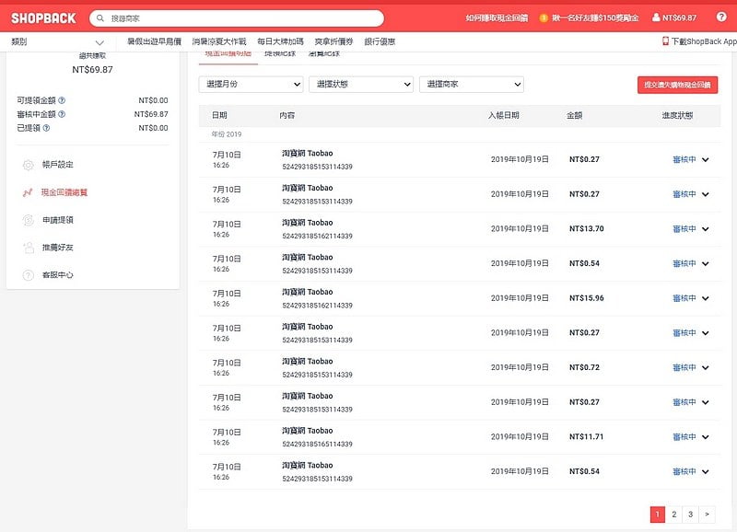Click the red 提交遺失購物現金回饋 button
Viewport: 737px width, 532px height.
coord(677,85)
